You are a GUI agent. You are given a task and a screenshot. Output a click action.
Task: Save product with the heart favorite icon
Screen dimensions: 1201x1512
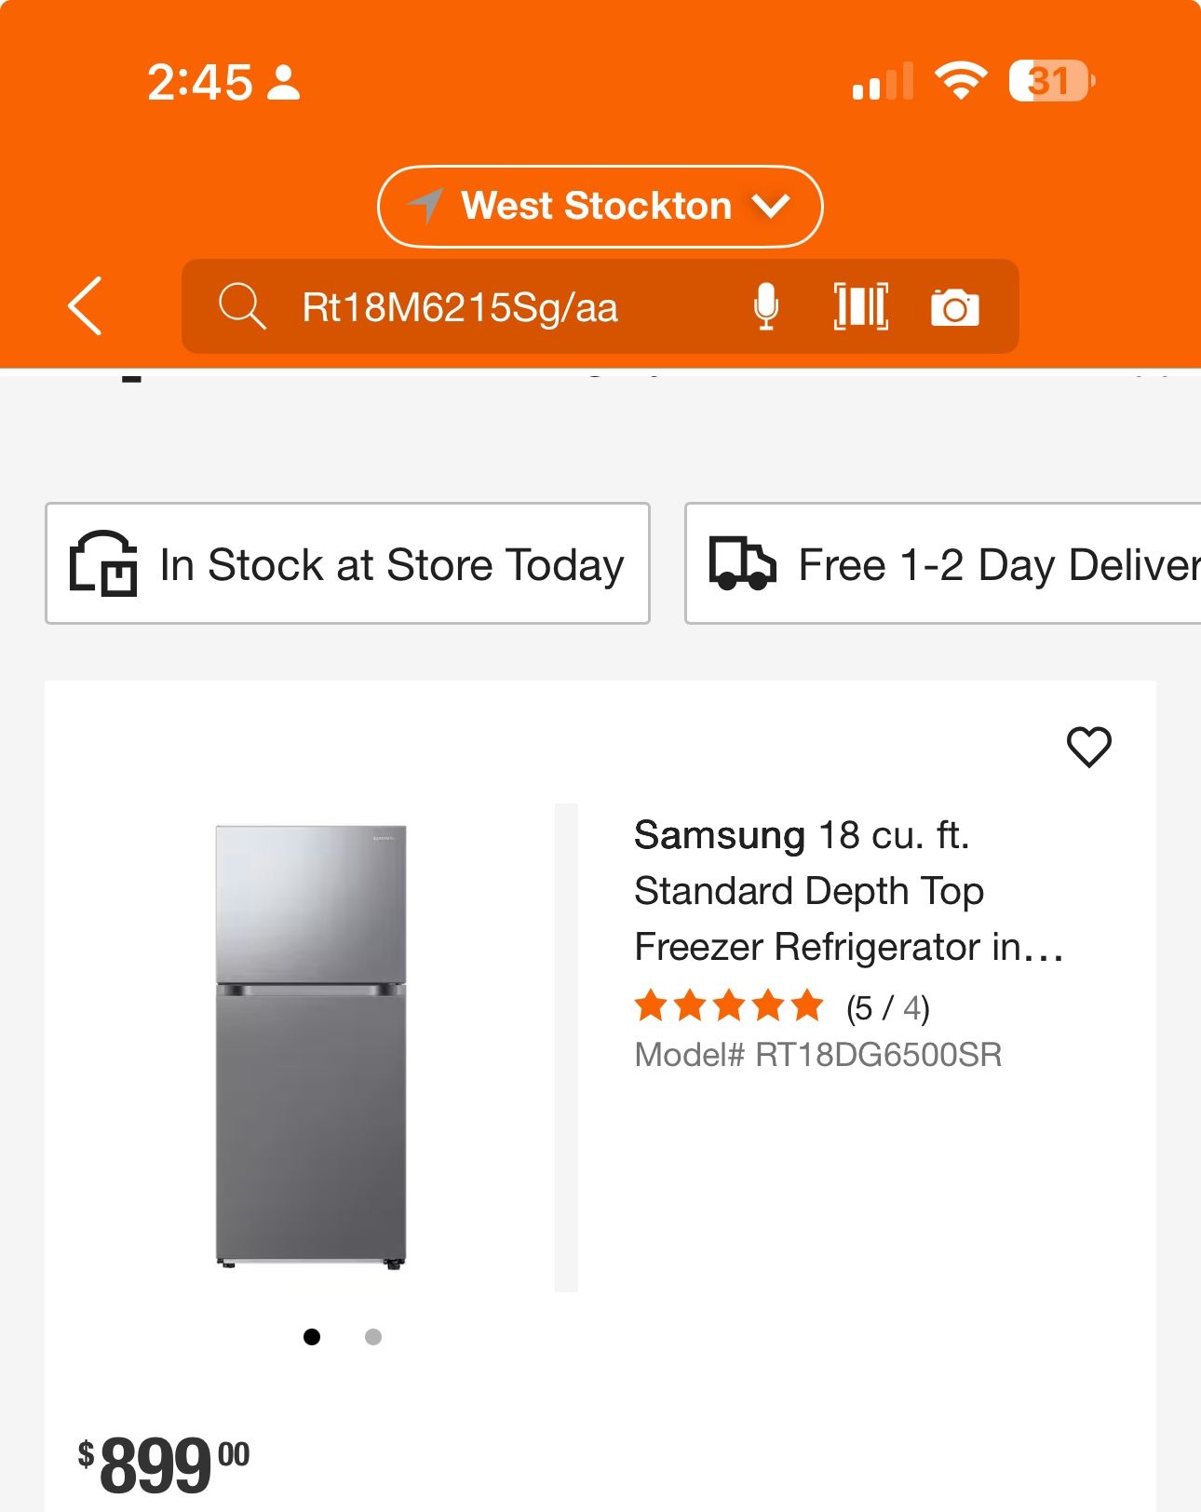[1088, 747]
